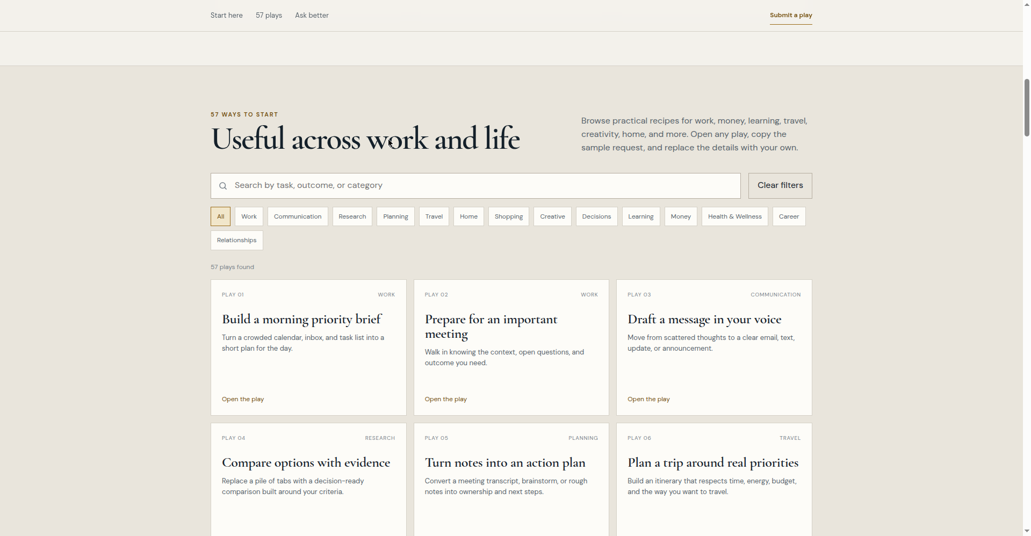Click the PLAY 04 label
Image resolution: width=1031 pixels, height=536 pixels.
pos(233,438)
